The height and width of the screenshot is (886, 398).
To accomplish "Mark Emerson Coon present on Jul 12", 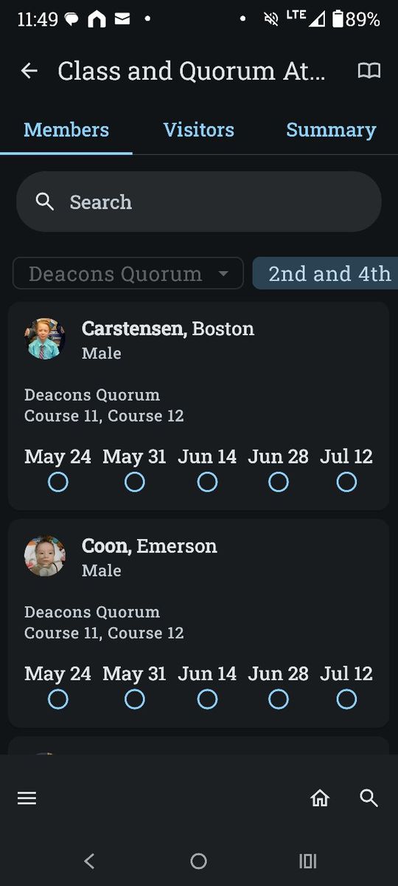I will 346,699.
